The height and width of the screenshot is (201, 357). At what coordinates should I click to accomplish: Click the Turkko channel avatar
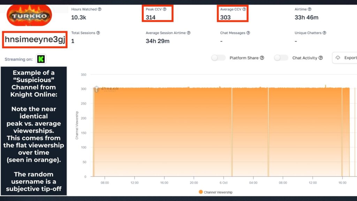point(29,15)
